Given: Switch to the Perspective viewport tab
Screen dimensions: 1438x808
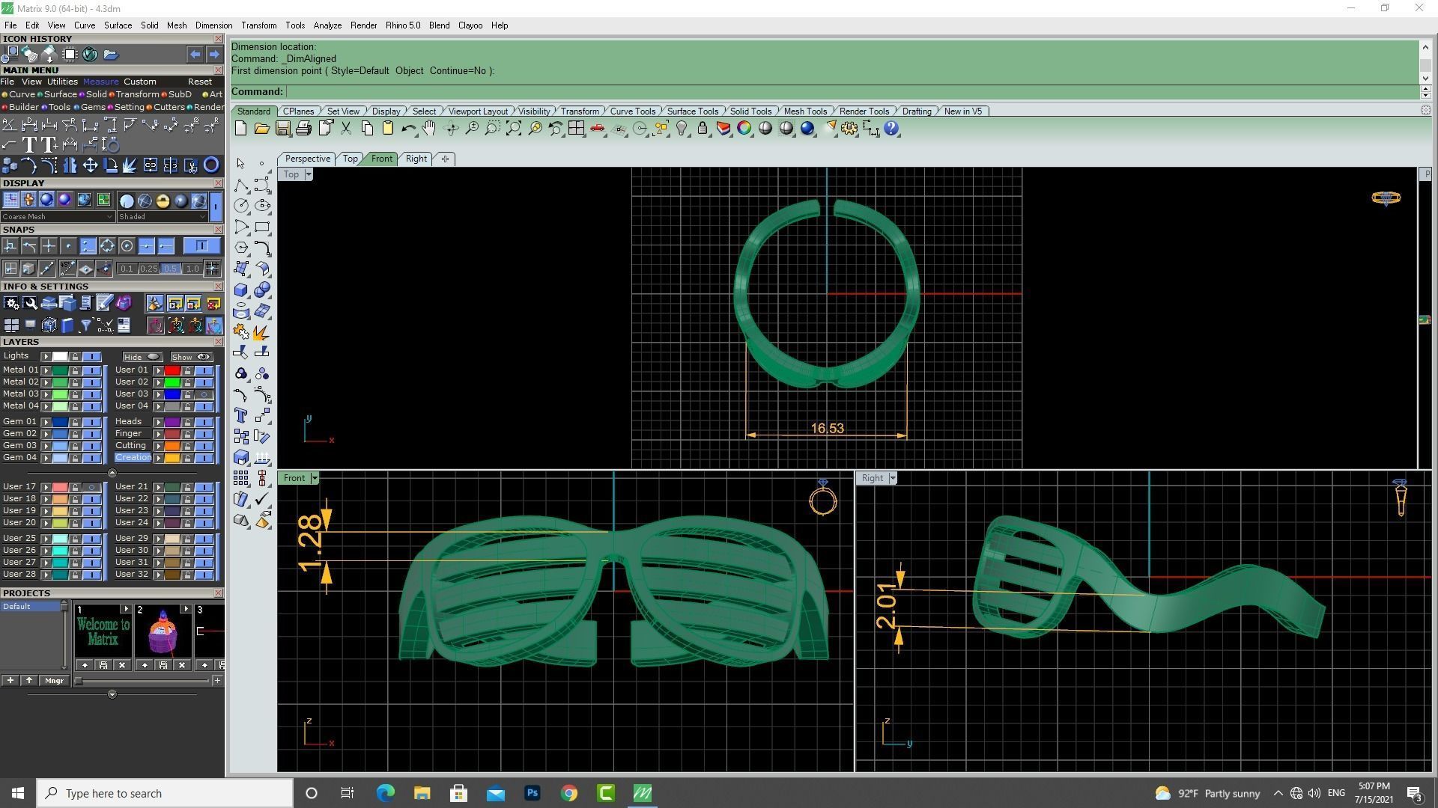Looking at the screenshot, I should [307, 159].
